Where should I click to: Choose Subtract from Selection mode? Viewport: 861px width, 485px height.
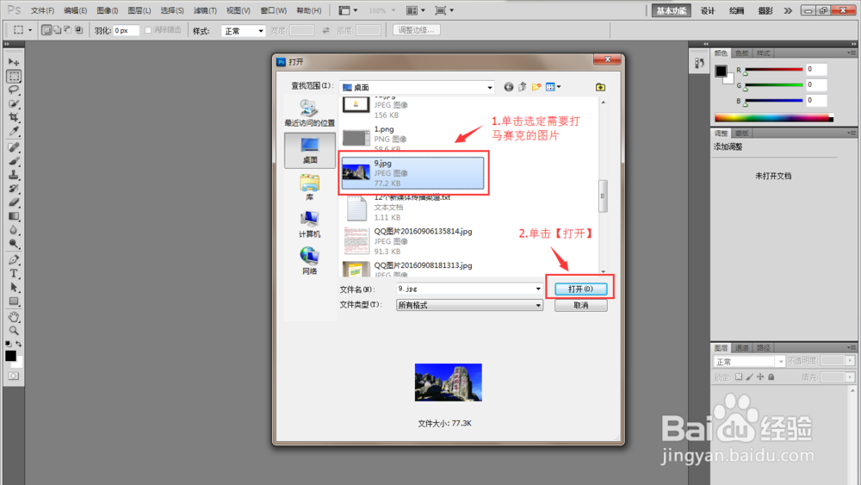[x=67, y=30]
